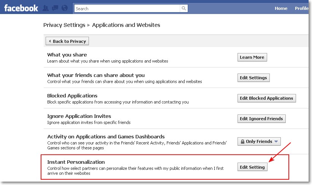The height and width of the screenshot is (185, 312).
Task: Click the 'Blocked Applications' heading
Action: (72, 96)
